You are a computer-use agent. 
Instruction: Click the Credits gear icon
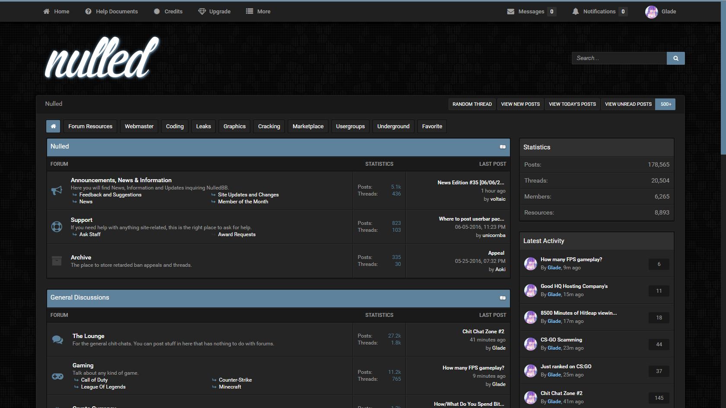coord(157,12)
